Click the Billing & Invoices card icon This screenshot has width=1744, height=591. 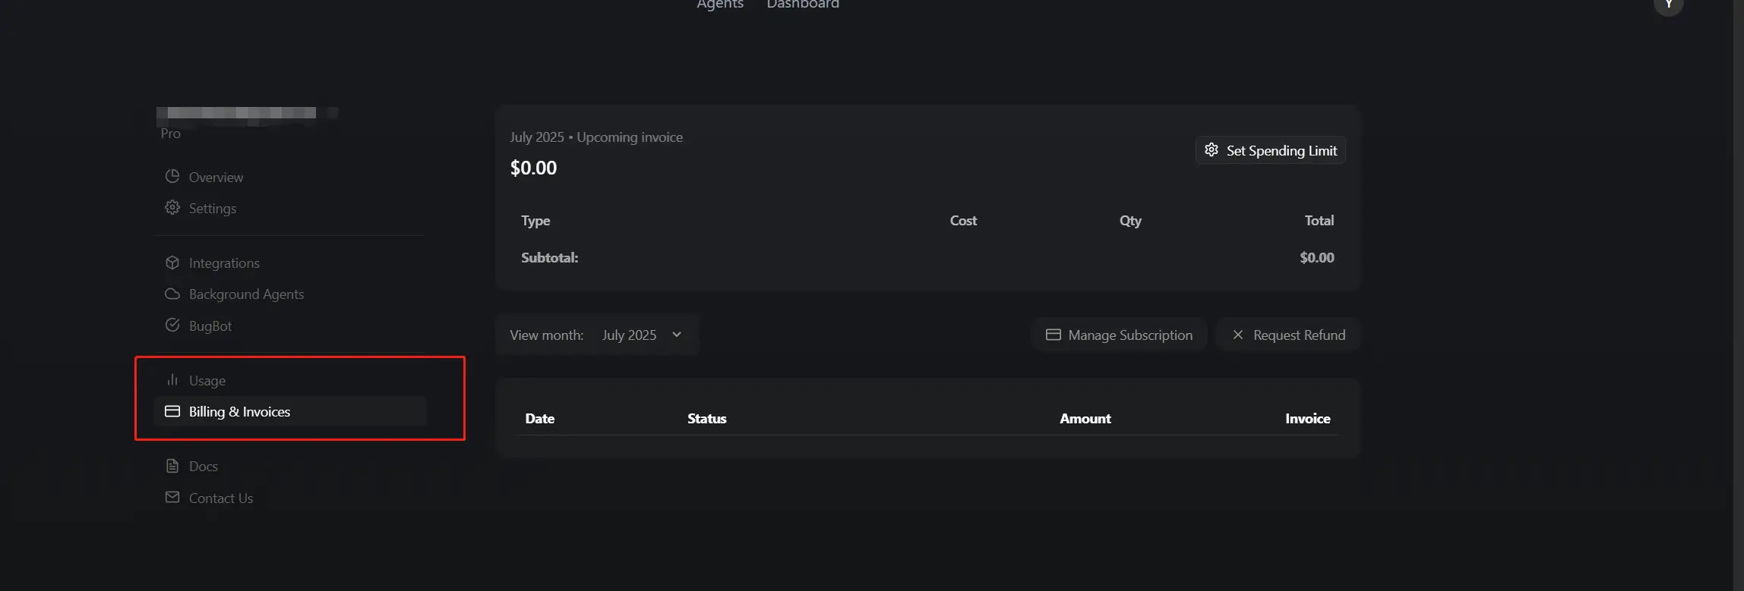pyautogui.click(x=172, y=411)
